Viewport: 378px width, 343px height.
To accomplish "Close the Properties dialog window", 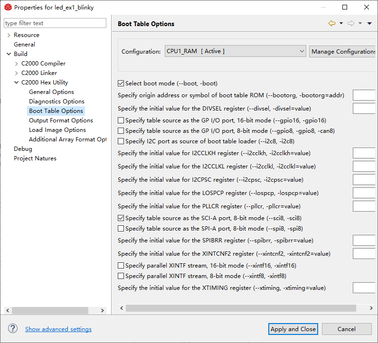I will 367,7.
